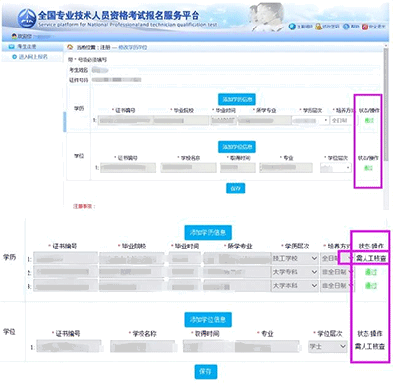Screen dimensions: 393x386
Task: Open 全日制 dropdown in the 技工学校 row
Action: pos(337,259)
